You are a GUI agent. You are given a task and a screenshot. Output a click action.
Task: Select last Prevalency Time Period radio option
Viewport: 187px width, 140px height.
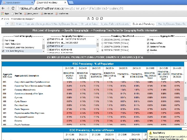(102, 50)
